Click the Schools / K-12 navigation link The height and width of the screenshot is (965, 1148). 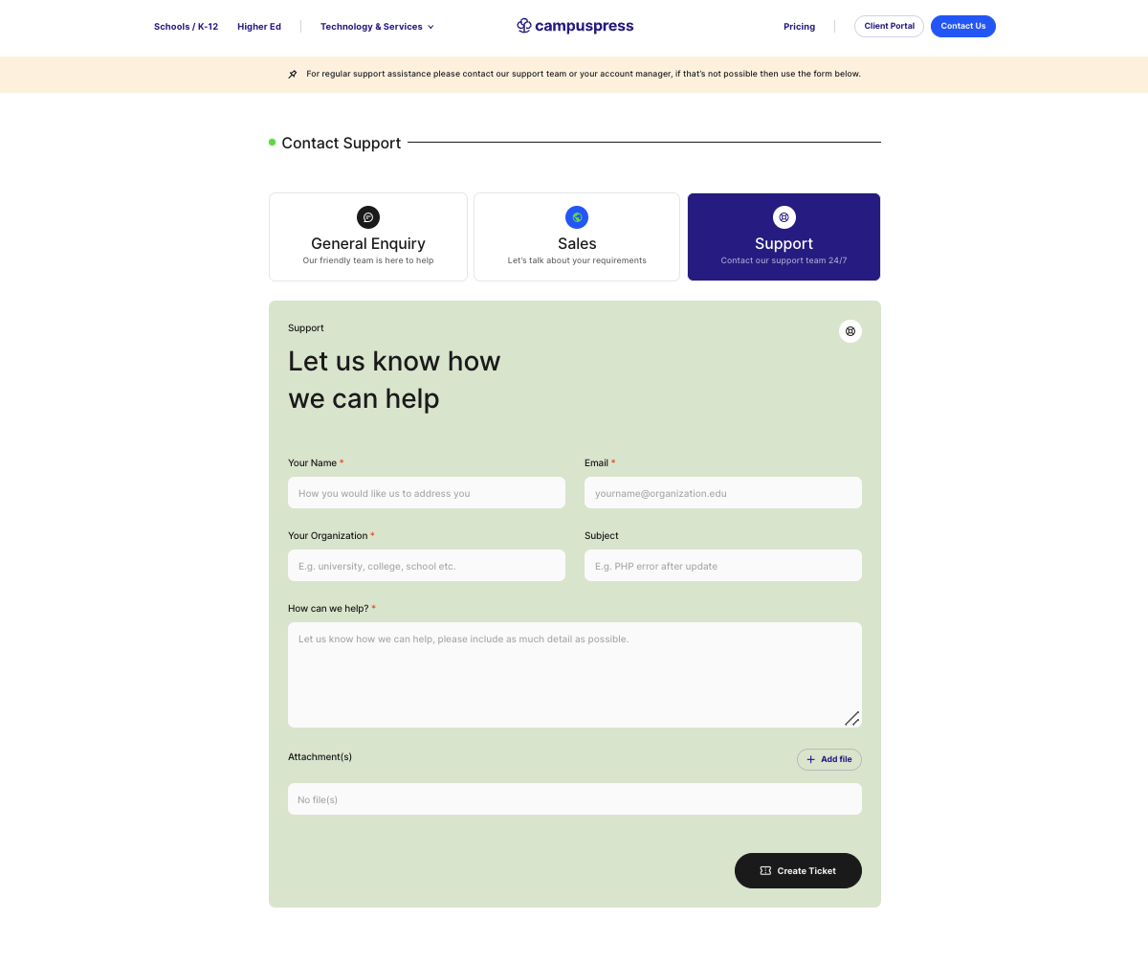pyautogui.click(x=186, y=27)
